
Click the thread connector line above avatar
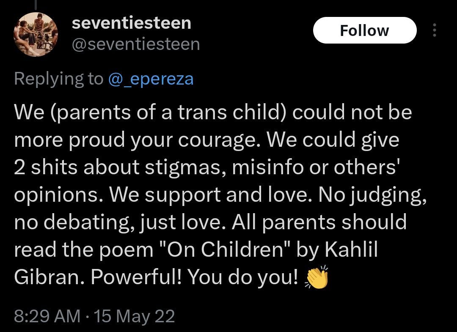coord(36,5)
